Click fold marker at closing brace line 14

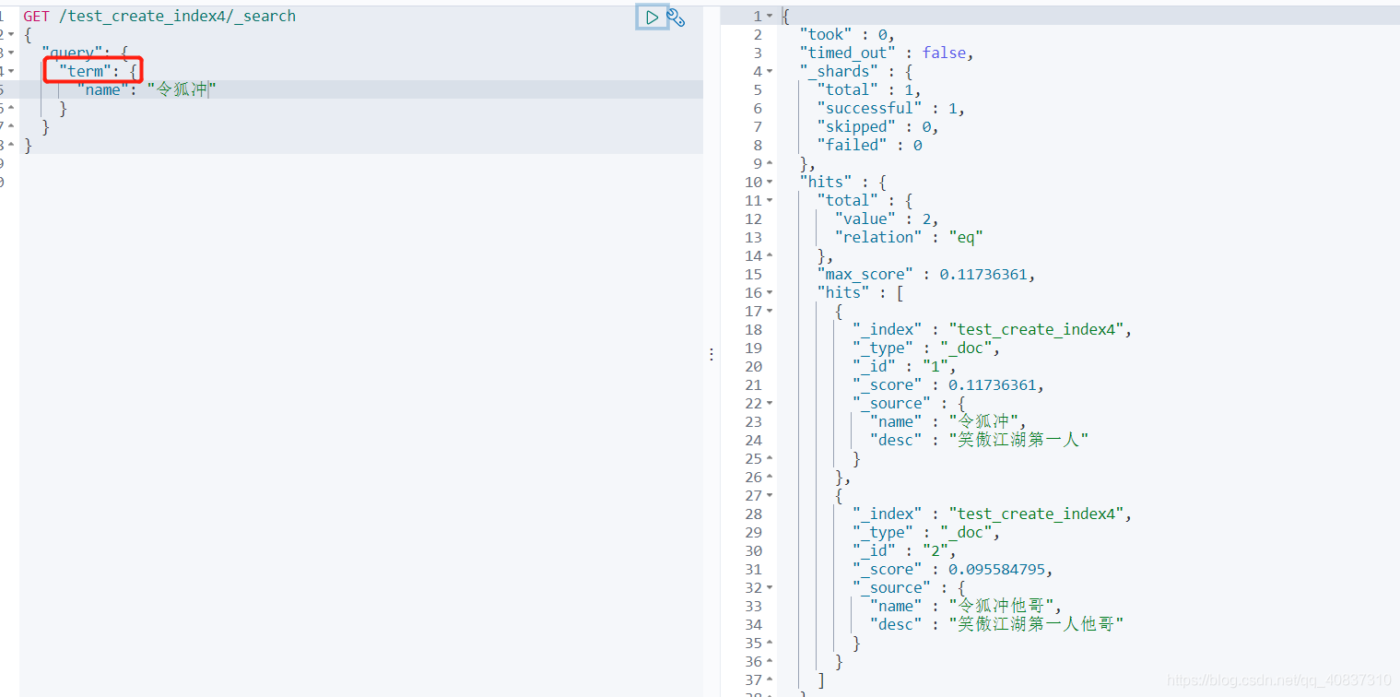[x=770, y=255]
